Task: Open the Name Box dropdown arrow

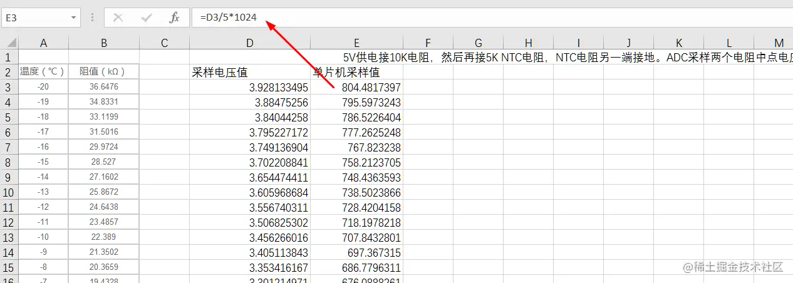Action: pos(74,18)
